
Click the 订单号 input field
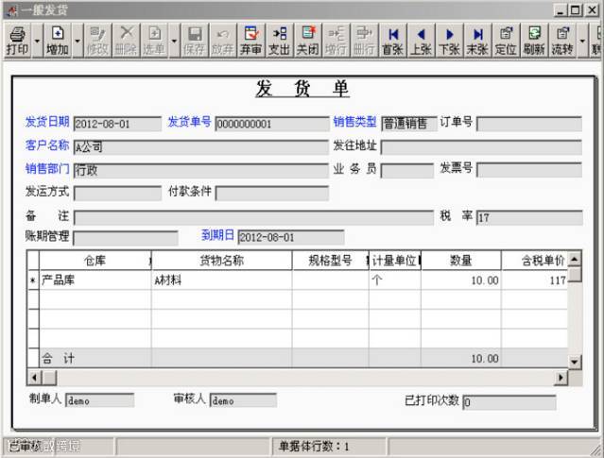tap(529, 124)
